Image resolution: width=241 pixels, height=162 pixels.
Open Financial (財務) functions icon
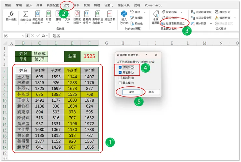[x=49, y=14]
